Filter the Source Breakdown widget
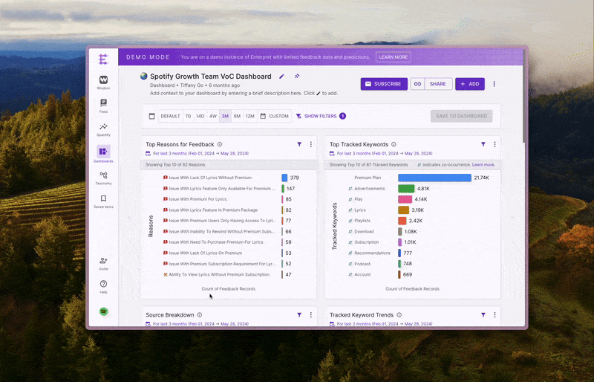 pyautogui.click(x=299, y=315)
